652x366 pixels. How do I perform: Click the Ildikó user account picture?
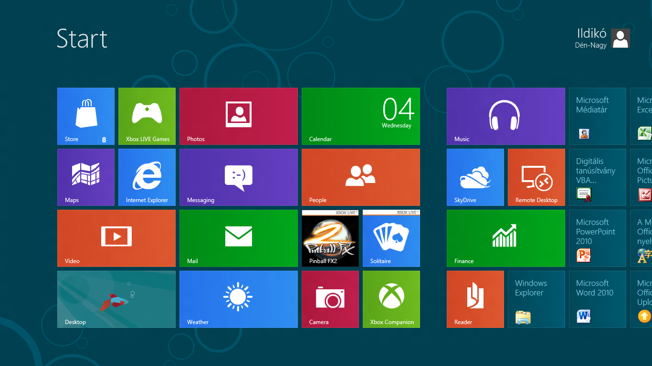coord(620,39)
